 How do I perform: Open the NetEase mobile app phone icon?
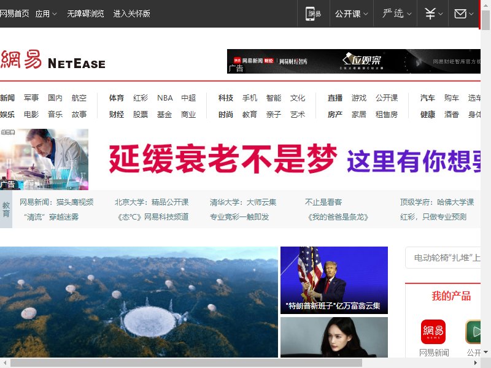point(314,13)
